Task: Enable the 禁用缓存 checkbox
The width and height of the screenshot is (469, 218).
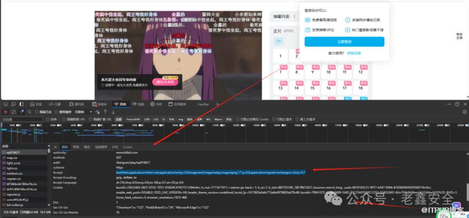Action: pos(56,112)
